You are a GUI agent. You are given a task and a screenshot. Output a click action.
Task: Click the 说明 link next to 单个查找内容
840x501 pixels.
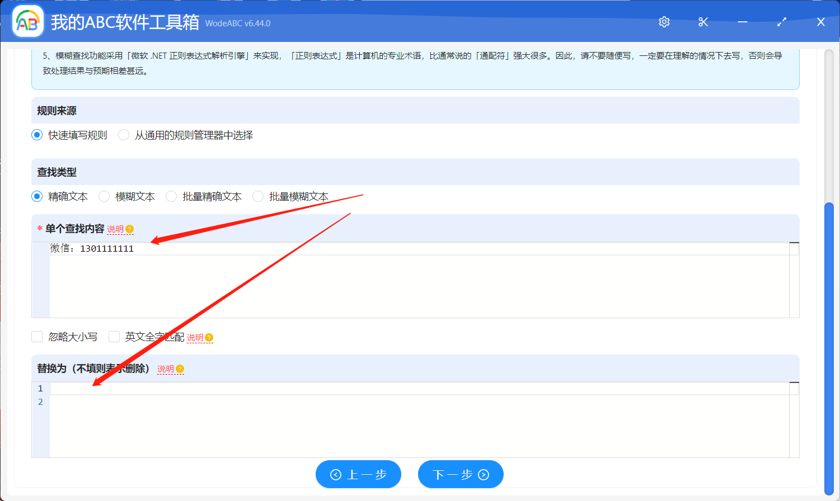(x=115, y=229)
